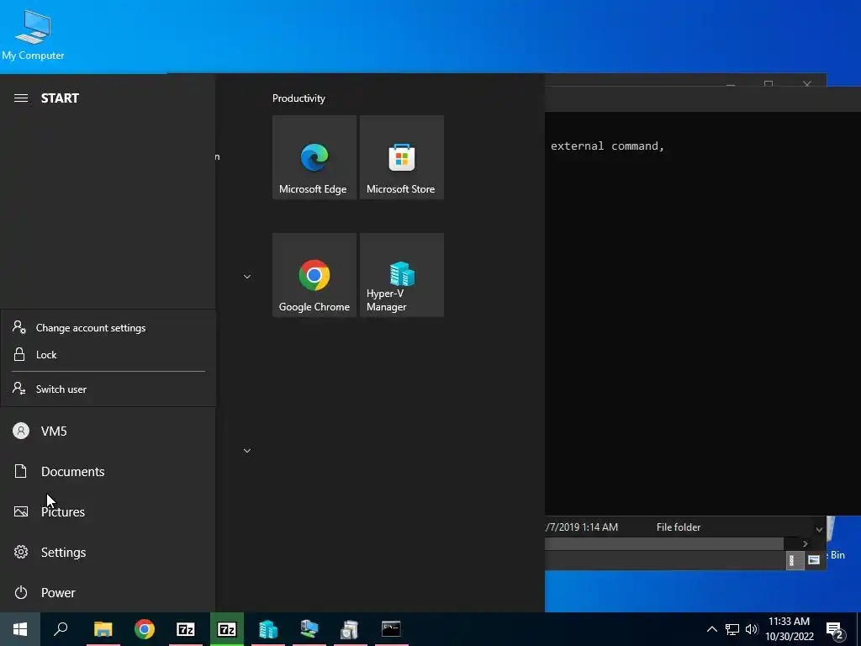Switch Explorer window to details view
Image resolution: width=861 pixels, height=646 pixels.
795,560
